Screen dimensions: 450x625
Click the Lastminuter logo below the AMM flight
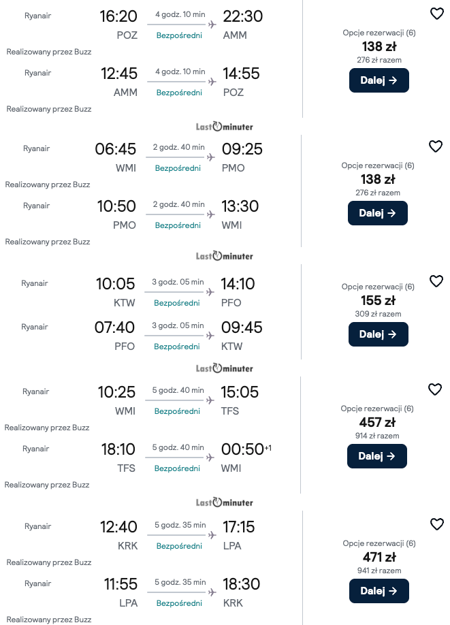coord(225,126)
